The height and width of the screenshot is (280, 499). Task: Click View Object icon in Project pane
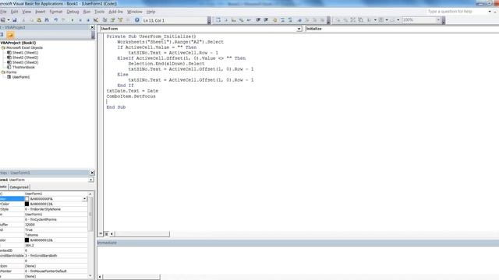(x=2, y=34)
